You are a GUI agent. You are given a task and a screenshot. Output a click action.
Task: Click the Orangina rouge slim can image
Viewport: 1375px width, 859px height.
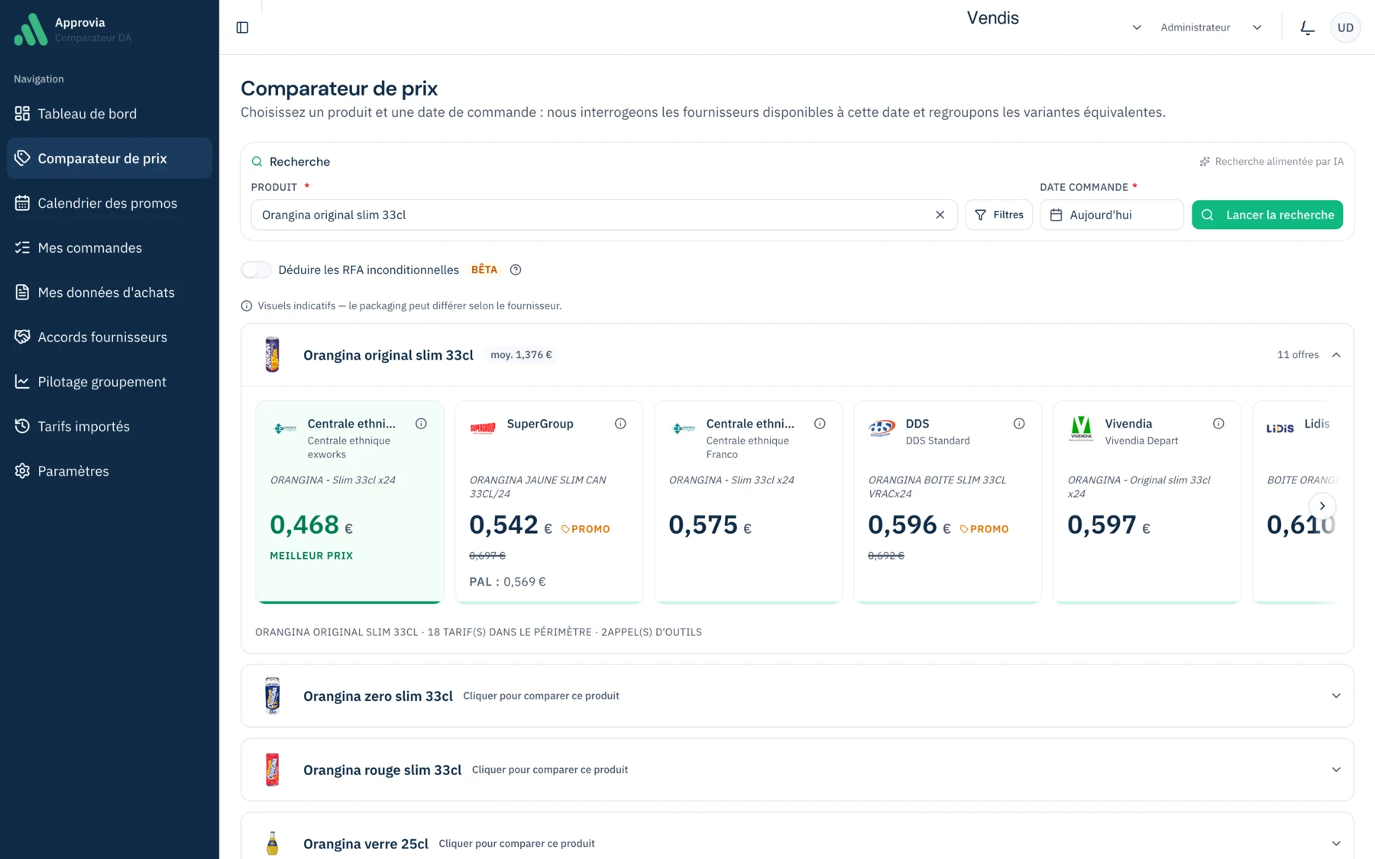272,770
